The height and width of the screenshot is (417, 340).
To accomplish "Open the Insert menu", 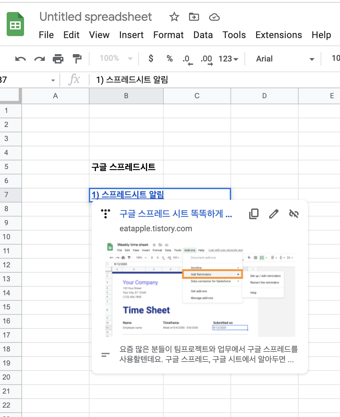I will point(131,35).
